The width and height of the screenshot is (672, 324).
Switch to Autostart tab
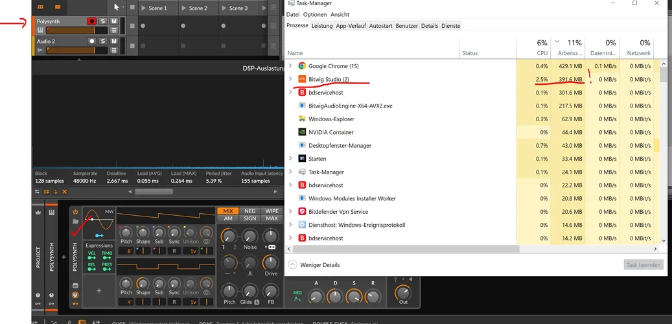coord(380,26)
